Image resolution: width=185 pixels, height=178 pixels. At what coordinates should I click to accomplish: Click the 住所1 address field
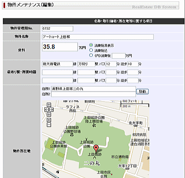pos(94,89)
